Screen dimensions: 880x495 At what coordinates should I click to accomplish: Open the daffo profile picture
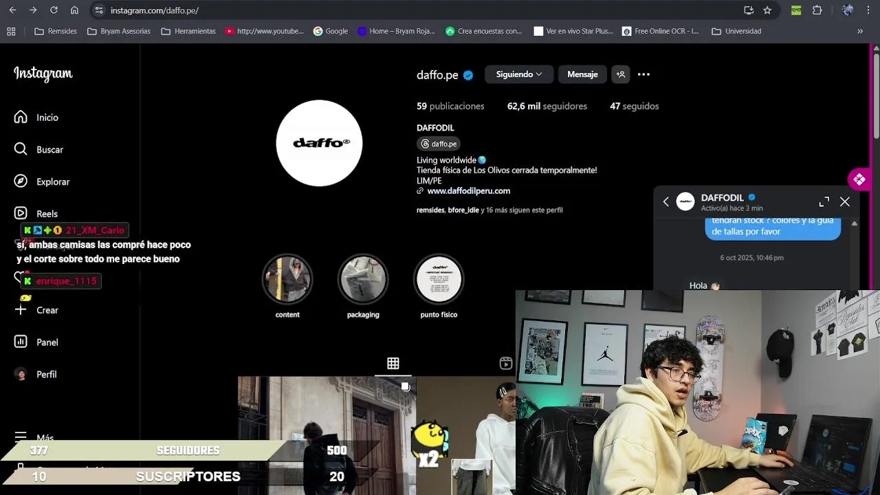point(319,143)
